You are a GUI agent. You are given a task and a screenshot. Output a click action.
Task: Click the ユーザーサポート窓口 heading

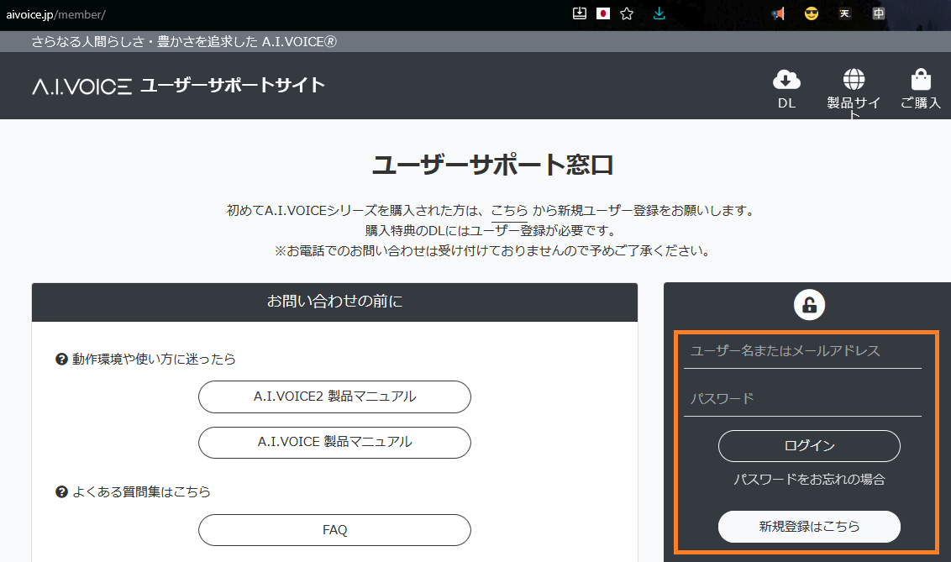492,165
